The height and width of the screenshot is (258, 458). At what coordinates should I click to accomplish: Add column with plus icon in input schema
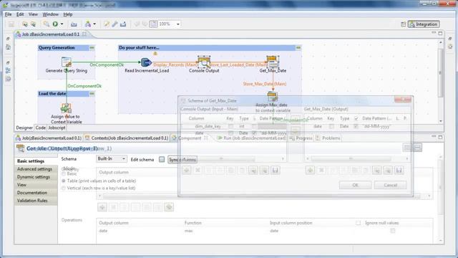(x=186, y=170)
